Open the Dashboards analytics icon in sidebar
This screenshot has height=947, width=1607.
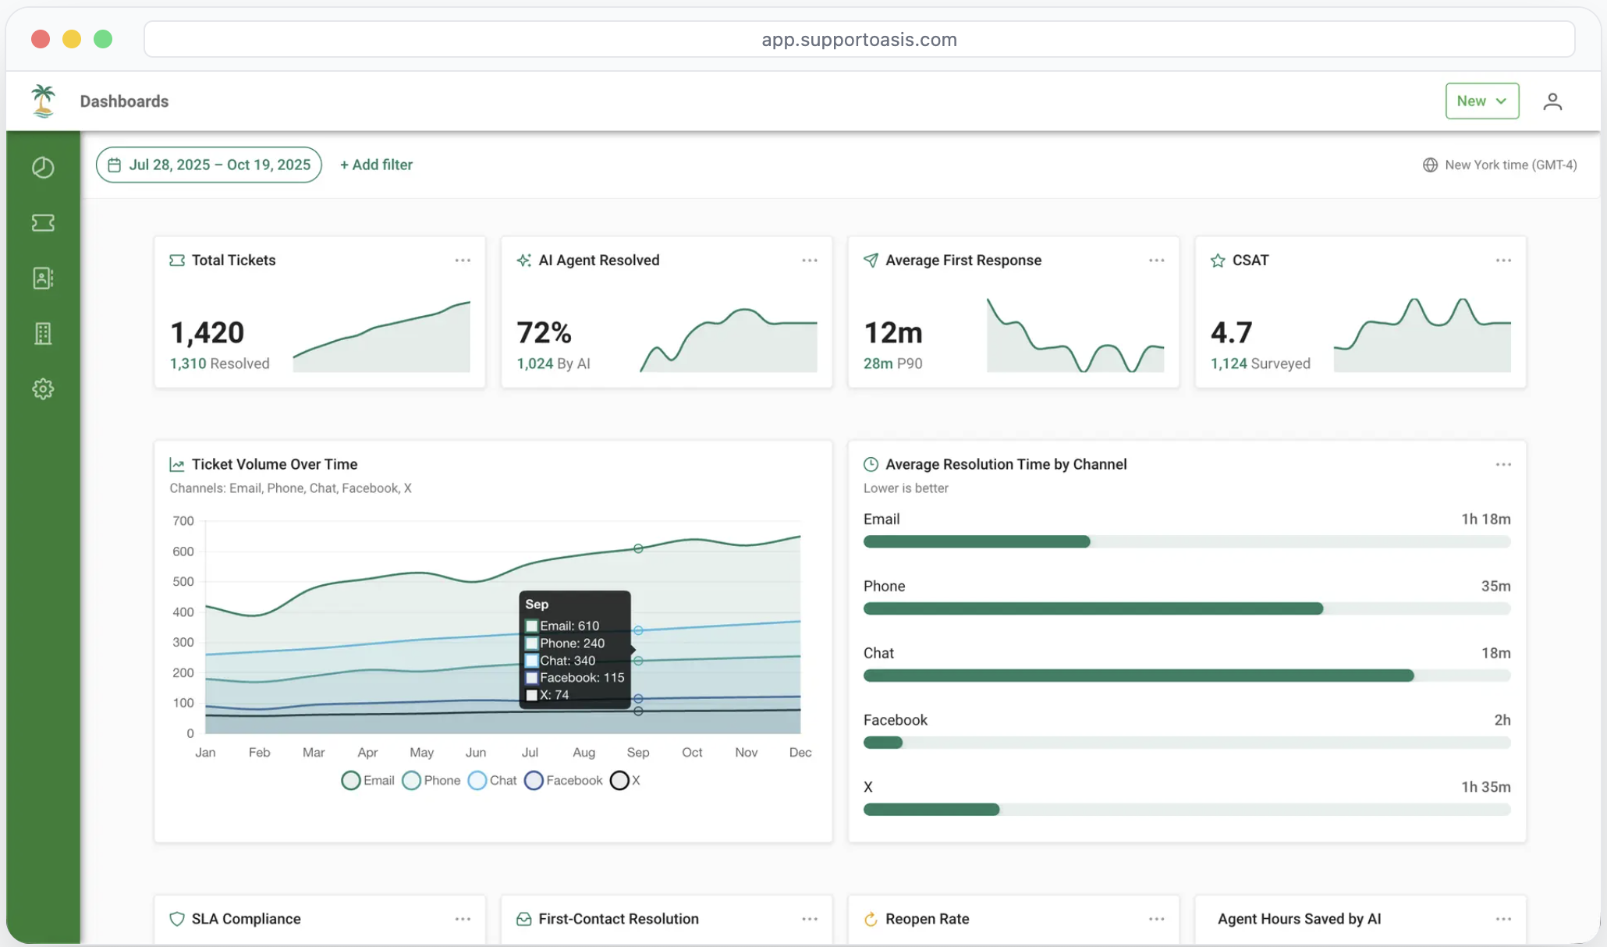43,167
